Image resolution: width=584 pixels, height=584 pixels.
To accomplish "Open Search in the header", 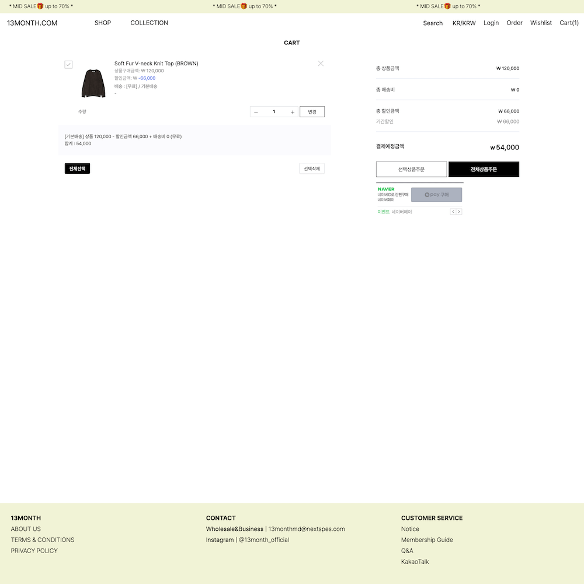I will pyautogui.click(x=433, y=23).
